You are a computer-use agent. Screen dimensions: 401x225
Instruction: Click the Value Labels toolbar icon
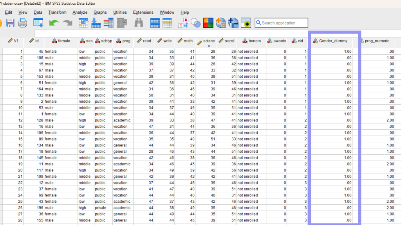tap(183, 23)
